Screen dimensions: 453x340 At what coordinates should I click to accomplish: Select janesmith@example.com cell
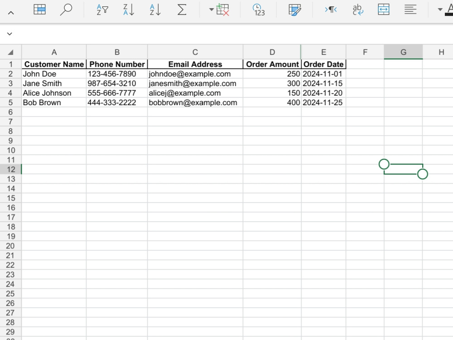tap(195, 83)
